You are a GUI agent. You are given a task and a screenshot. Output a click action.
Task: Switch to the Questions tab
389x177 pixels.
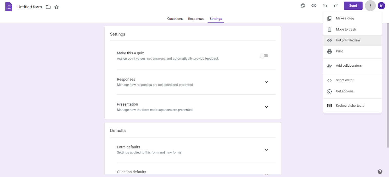click(175, 19)
